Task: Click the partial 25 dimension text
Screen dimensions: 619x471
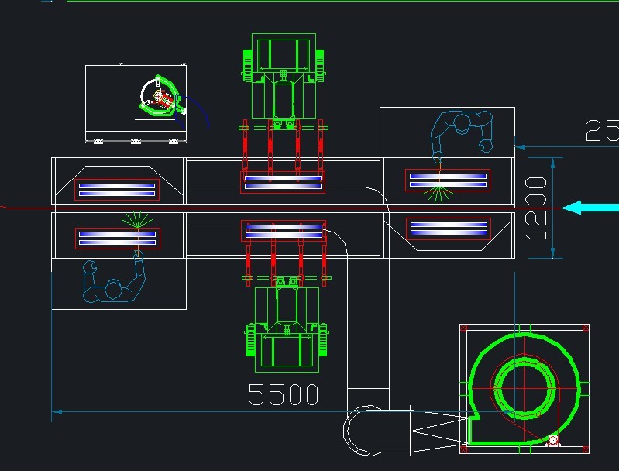Action: [x=602, y=130]
